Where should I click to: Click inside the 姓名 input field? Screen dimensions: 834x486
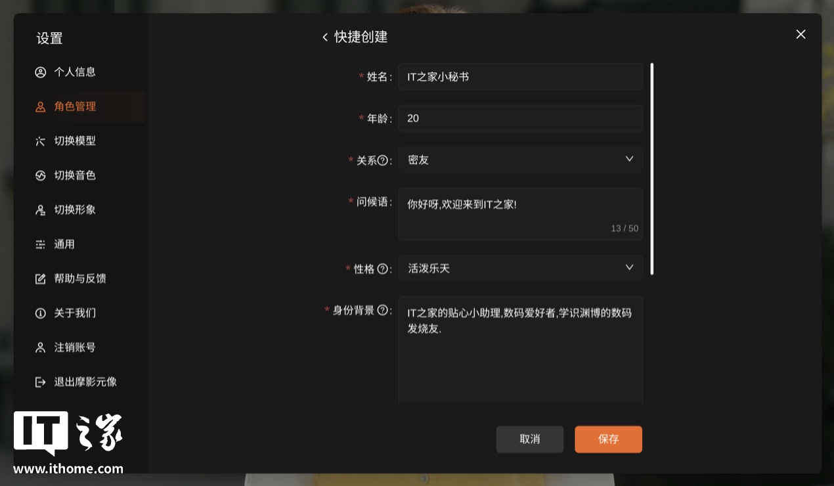(x=520, y=76)
